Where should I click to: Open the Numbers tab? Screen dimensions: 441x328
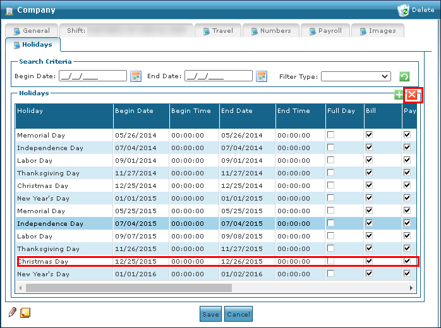click(x=270, y=30)
